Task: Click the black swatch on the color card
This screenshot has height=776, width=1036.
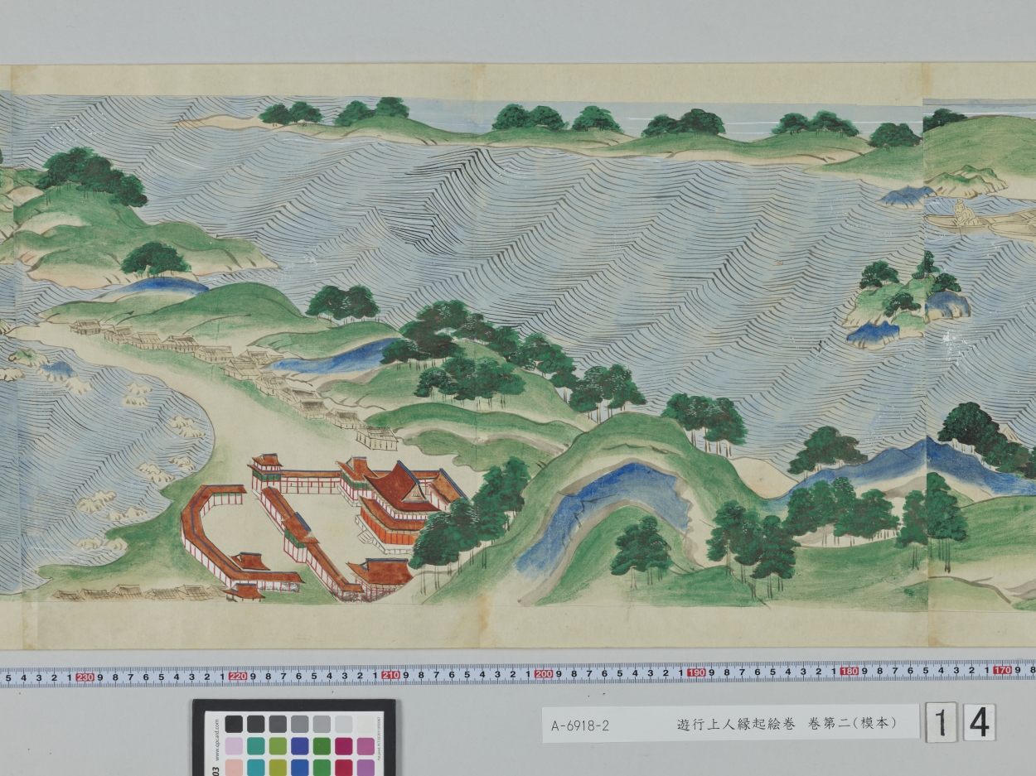Action: coord(234,724)
